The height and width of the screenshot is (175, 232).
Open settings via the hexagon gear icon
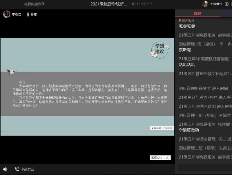227,4
